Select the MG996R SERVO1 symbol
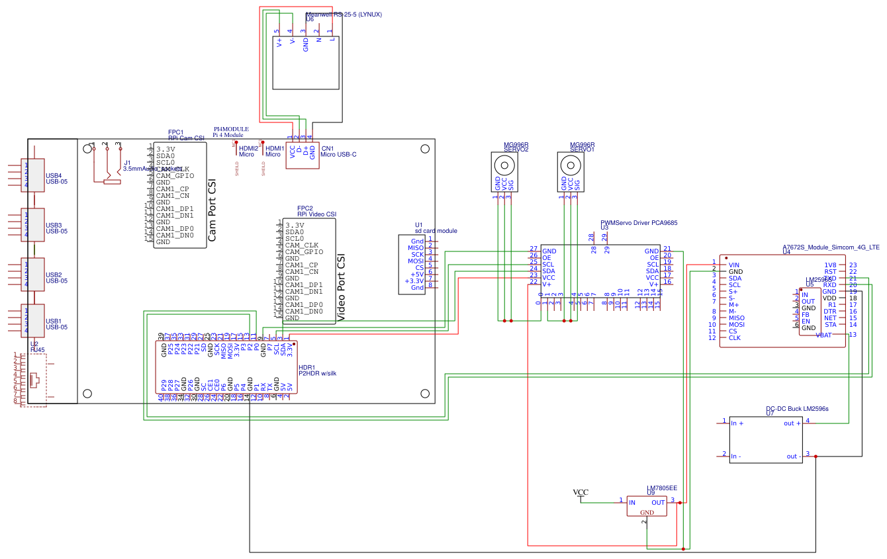The height and width of the screenshot is (559, 887). [x=570, y=167]
